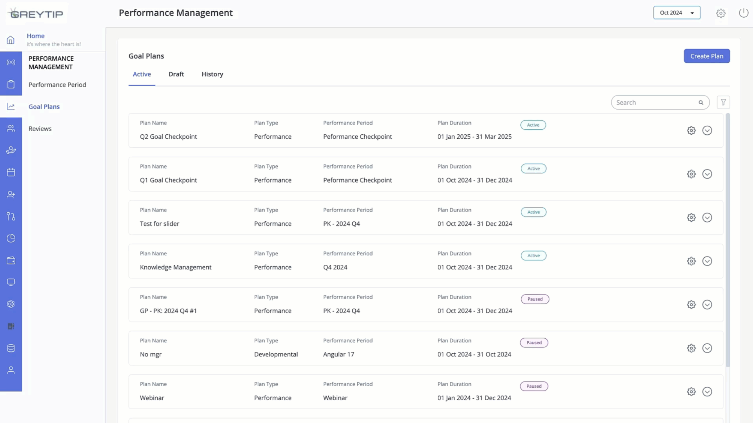Click the Home link
Image resolution: width=753 pixels, height=423 pixels.
36,36
